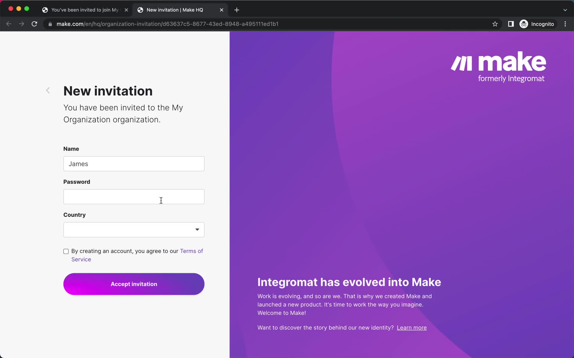Click the back chevron beside New invitation
Viewport: 574px width, 358px height.
(48, 90)
